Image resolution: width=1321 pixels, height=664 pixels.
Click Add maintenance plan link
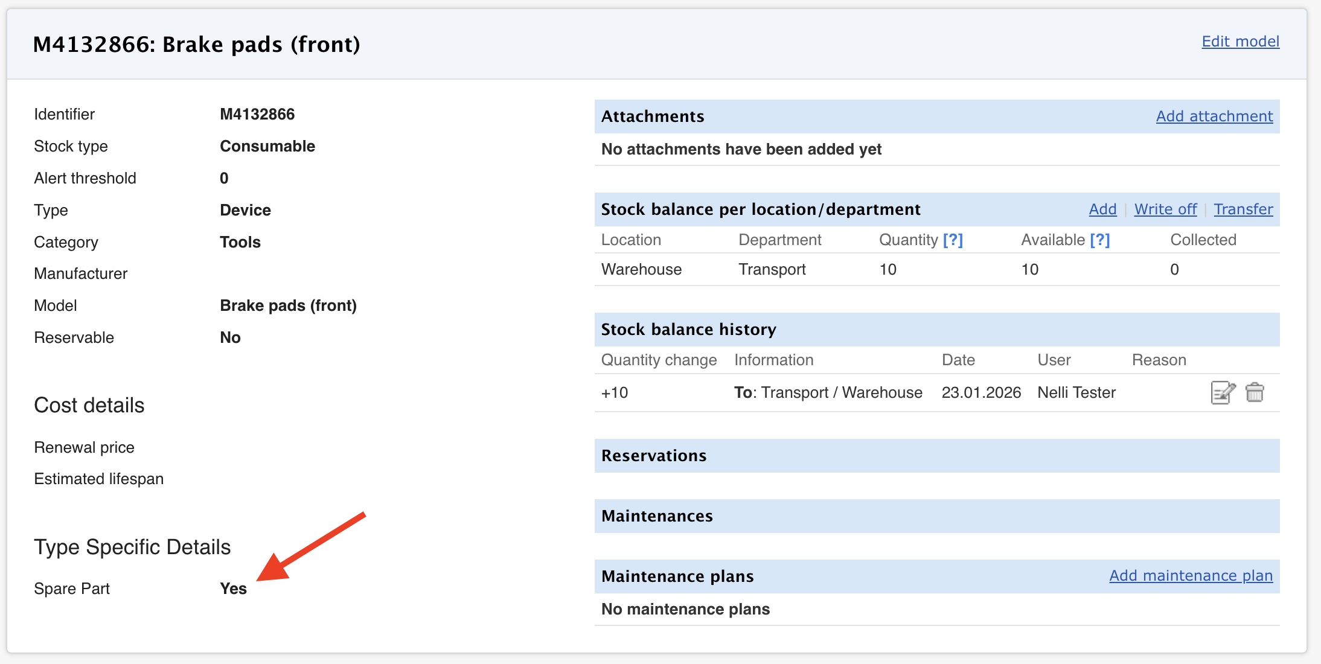(x=1191, y=575)
